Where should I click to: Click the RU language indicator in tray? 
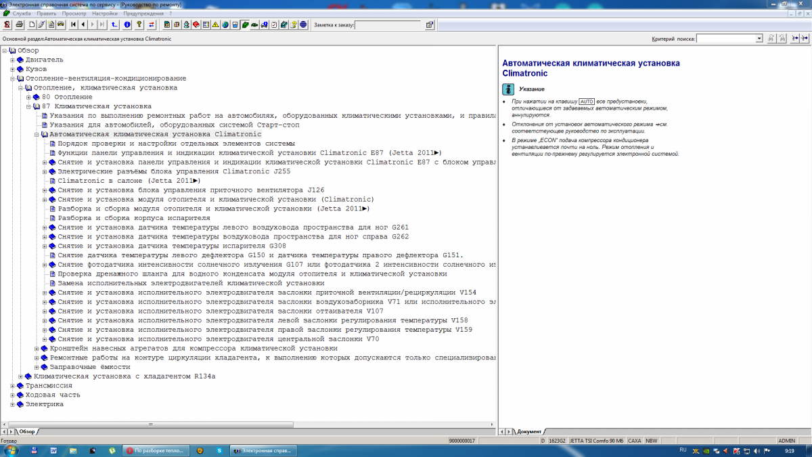click(x=683, y=450)
